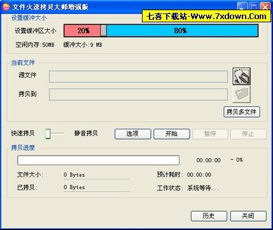Click the destination folder icon
Screen dimensions: 273x230
coord(242,94)
